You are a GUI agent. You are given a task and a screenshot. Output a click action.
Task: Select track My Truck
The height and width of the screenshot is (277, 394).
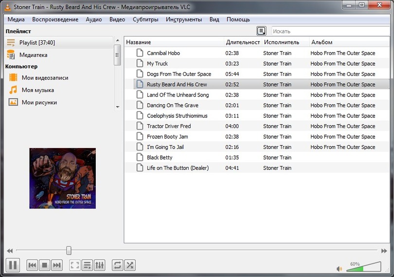[157, 64]
